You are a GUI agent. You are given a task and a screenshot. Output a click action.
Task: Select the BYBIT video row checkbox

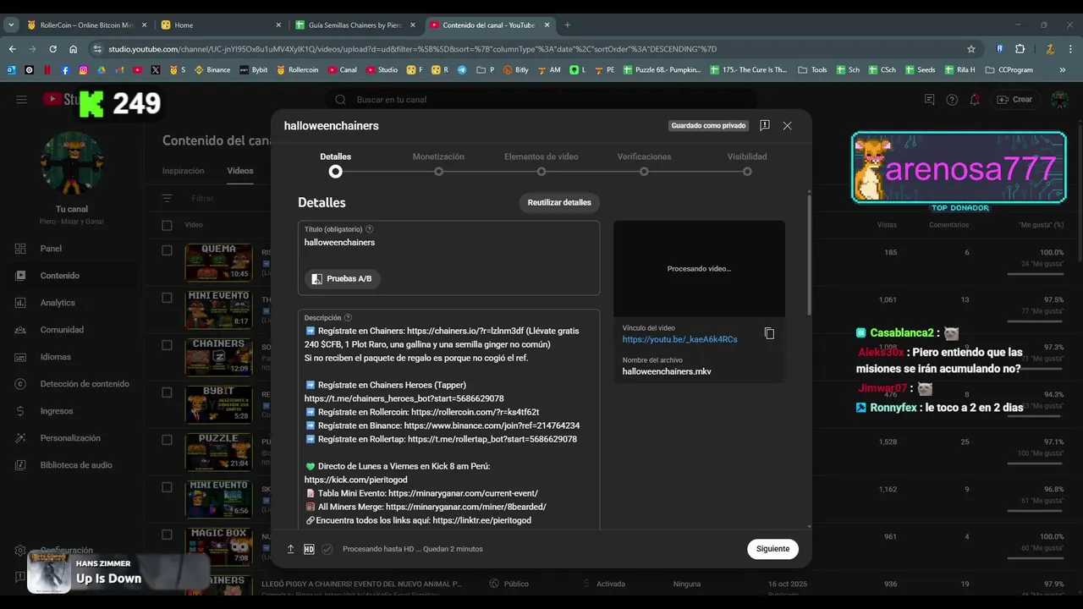click(167, 392)
